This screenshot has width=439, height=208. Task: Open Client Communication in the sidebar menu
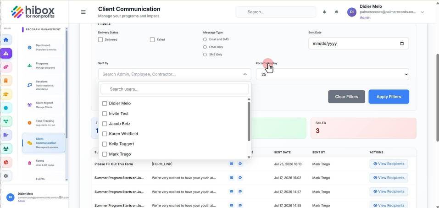click(44, 143)
